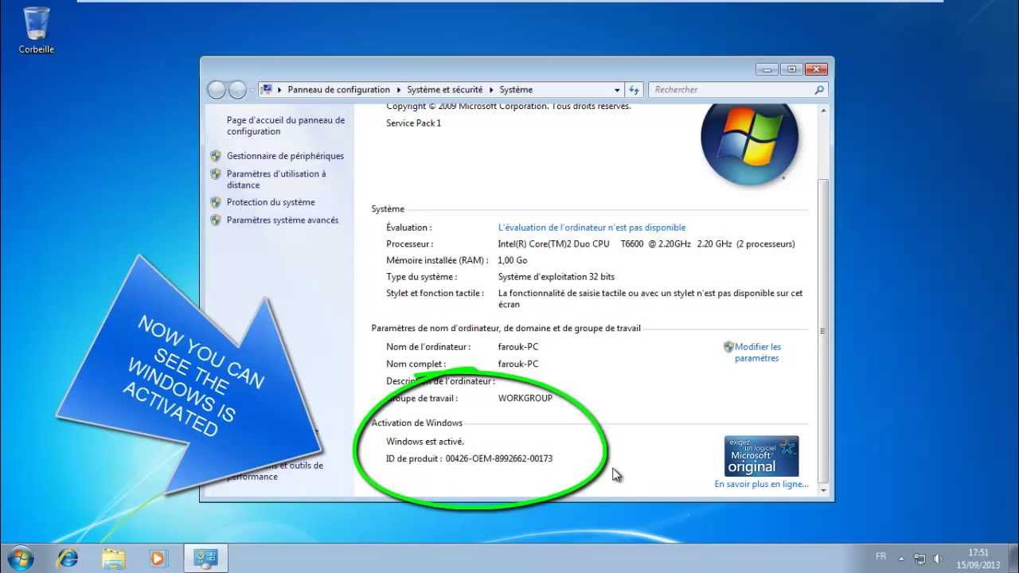This screenshot has width=1019, height=573.
Task: Click the WORKGROUP value text
Action: (525, 398)
